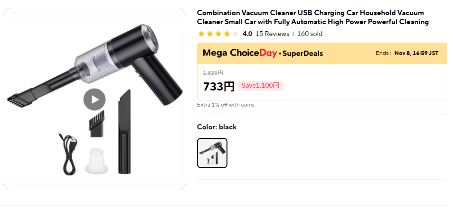The image size is (453, 207).
Task: Open the SuperDeals label
Action: pyautogui.click(x=302, y=54)
